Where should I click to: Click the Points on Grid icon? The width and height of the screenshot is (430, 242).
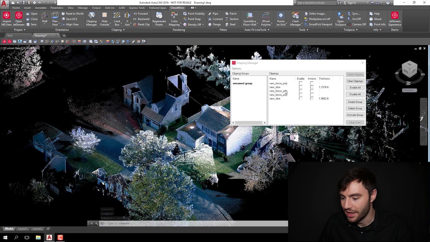pyautogui.click(x=281, y=19)
